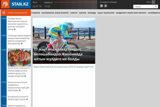Open the Әлемде menu section

pos(92,13)
